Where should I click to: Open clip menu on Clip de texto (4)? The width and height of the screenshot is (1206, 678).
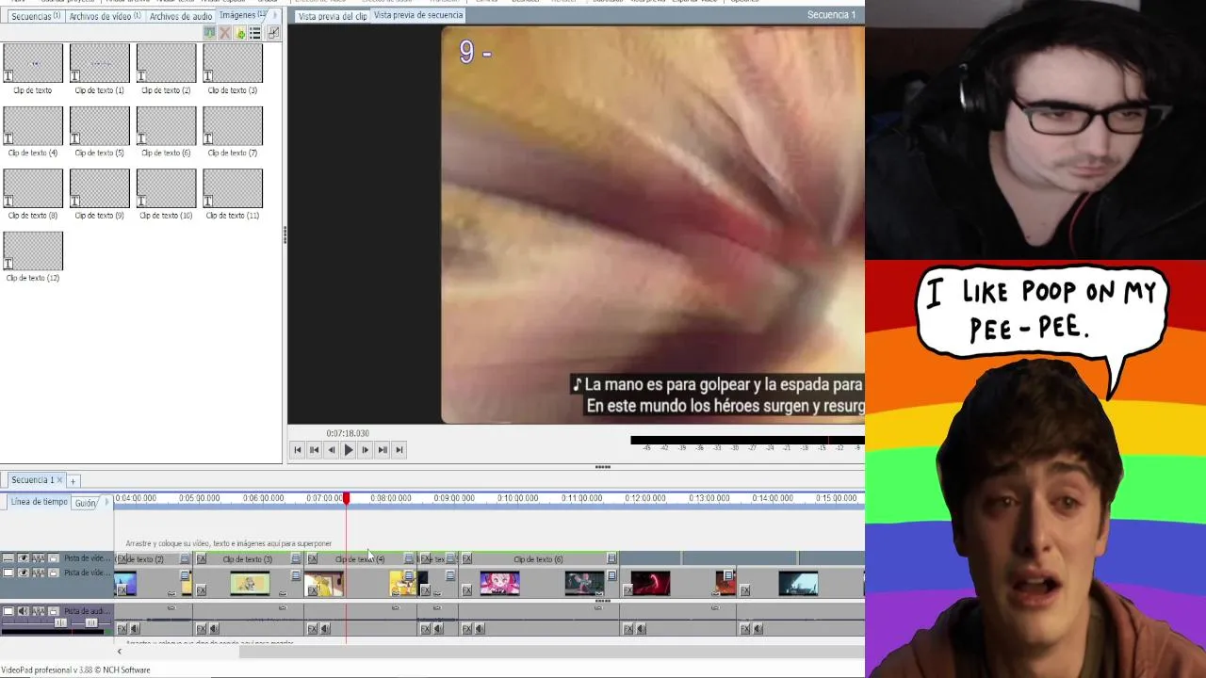coord(409,559)
